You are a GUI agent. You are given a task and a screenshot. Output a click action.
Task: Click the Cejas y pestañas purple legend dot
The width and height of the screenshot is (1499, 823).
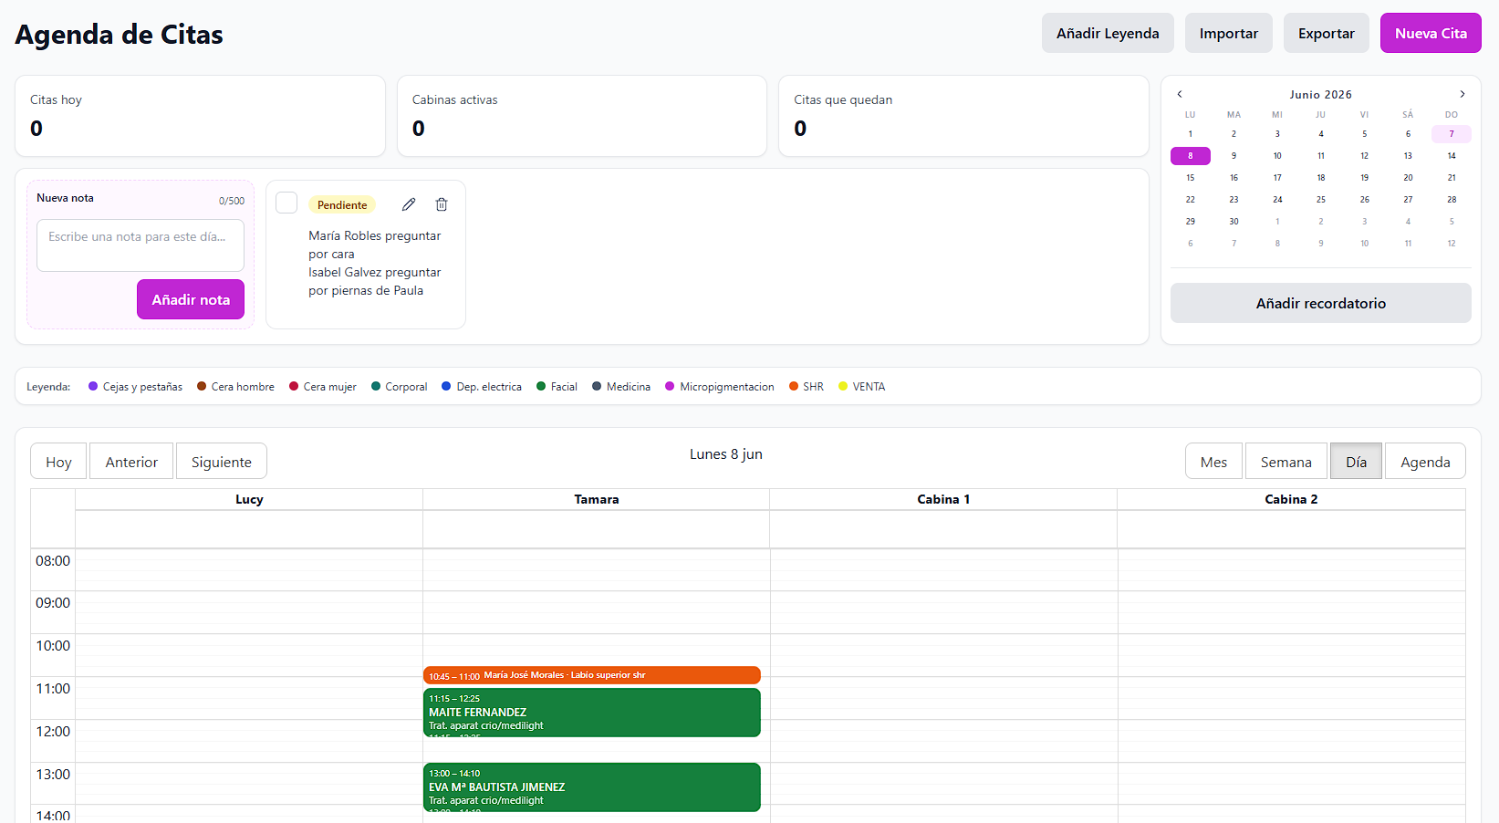(x=93, y=386)
